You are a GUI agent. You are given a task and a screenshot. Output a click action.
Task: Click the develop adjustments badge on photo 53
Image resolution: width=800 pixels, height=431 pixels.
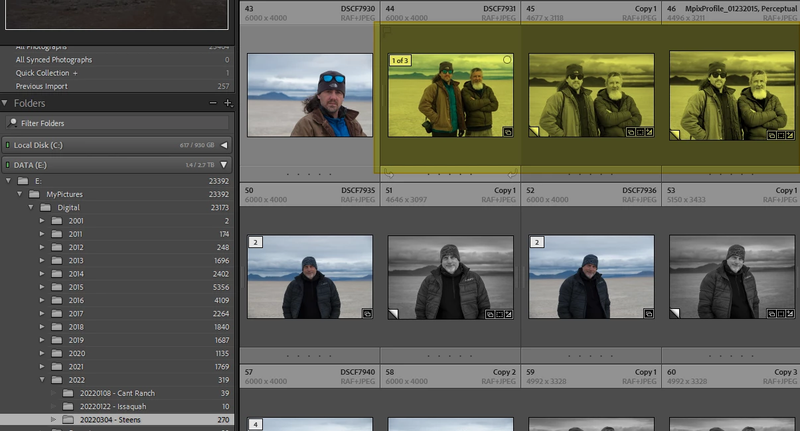tap(790, 314)
